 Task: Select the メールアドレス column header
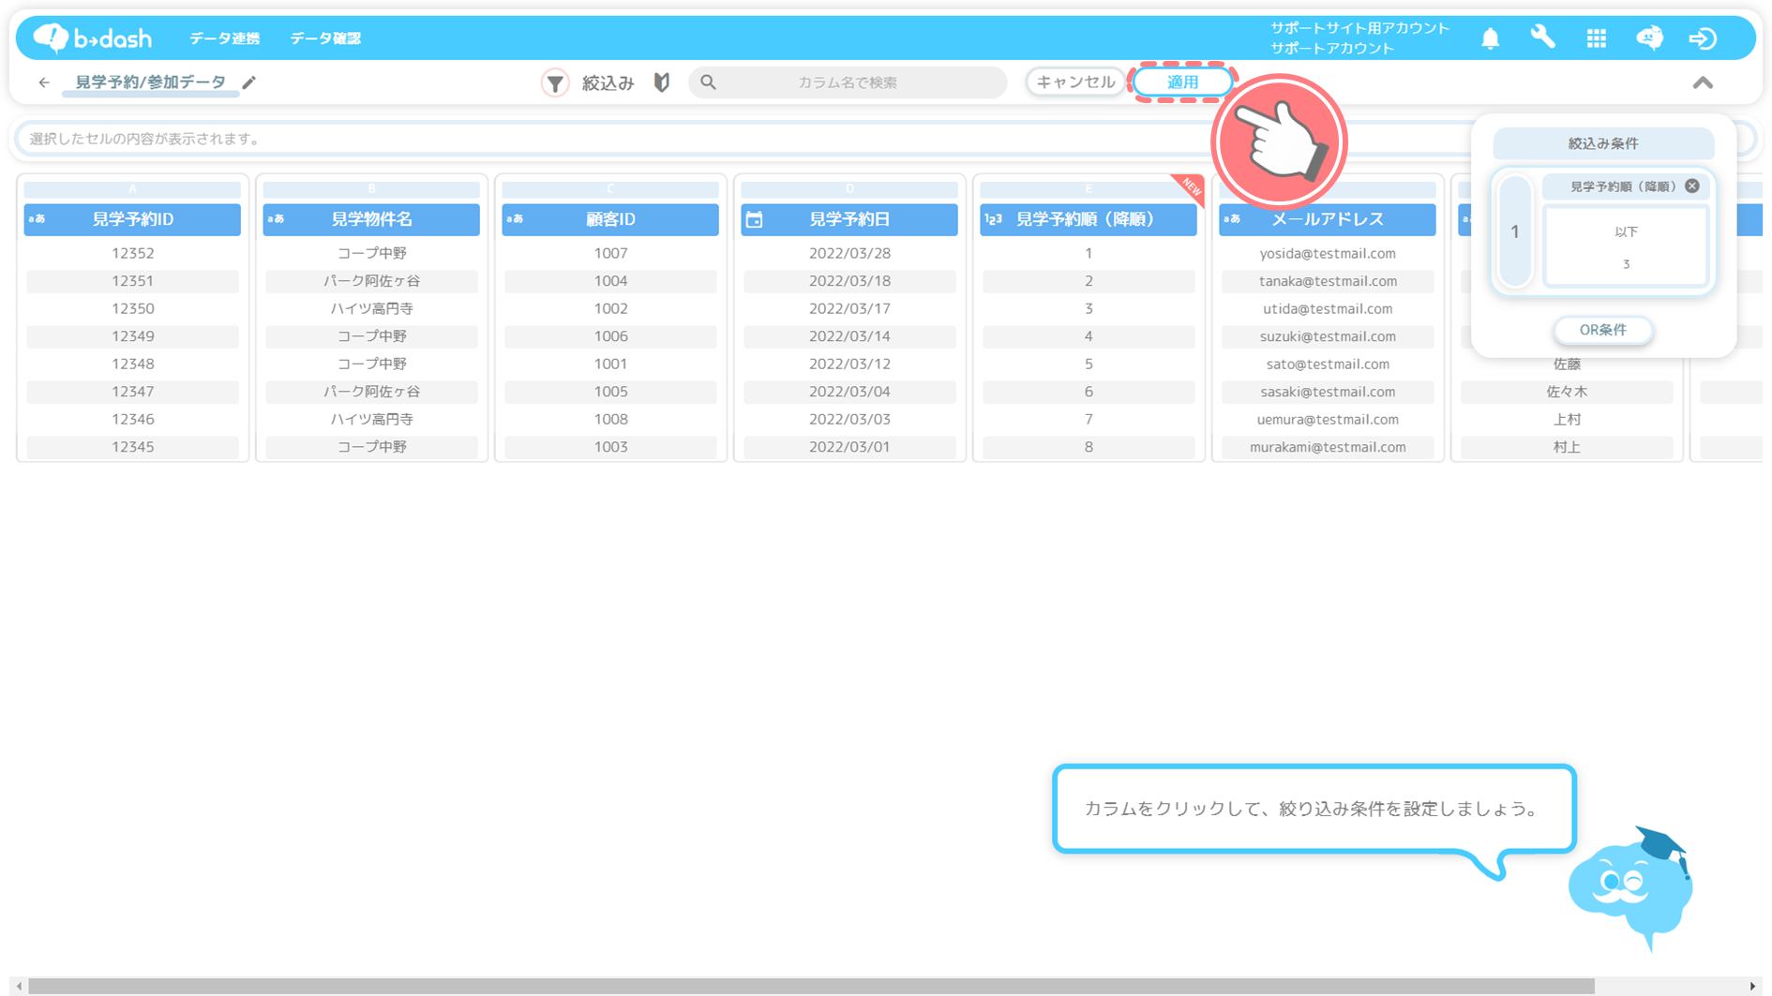click(1327, 219)
